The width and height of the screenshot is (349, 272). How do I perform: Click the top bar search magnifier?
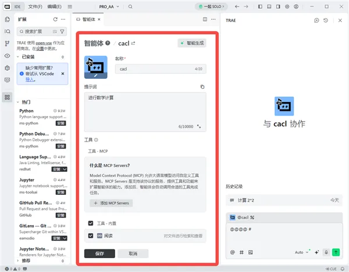(130, 6)
